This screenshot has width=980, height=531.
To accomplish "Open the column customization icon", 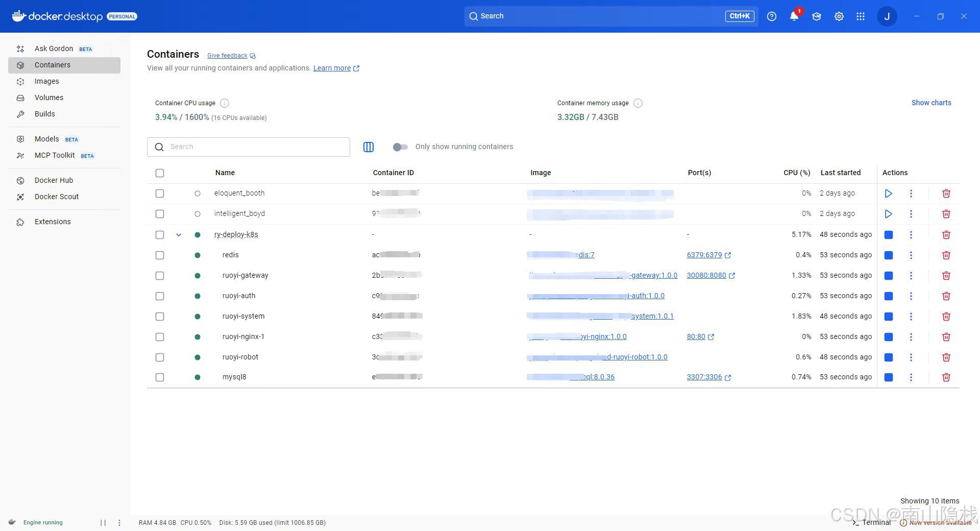I will (369, 147).
